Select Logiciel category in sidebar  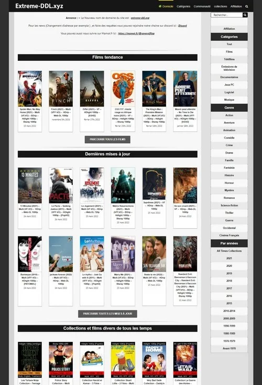(229, 92)
